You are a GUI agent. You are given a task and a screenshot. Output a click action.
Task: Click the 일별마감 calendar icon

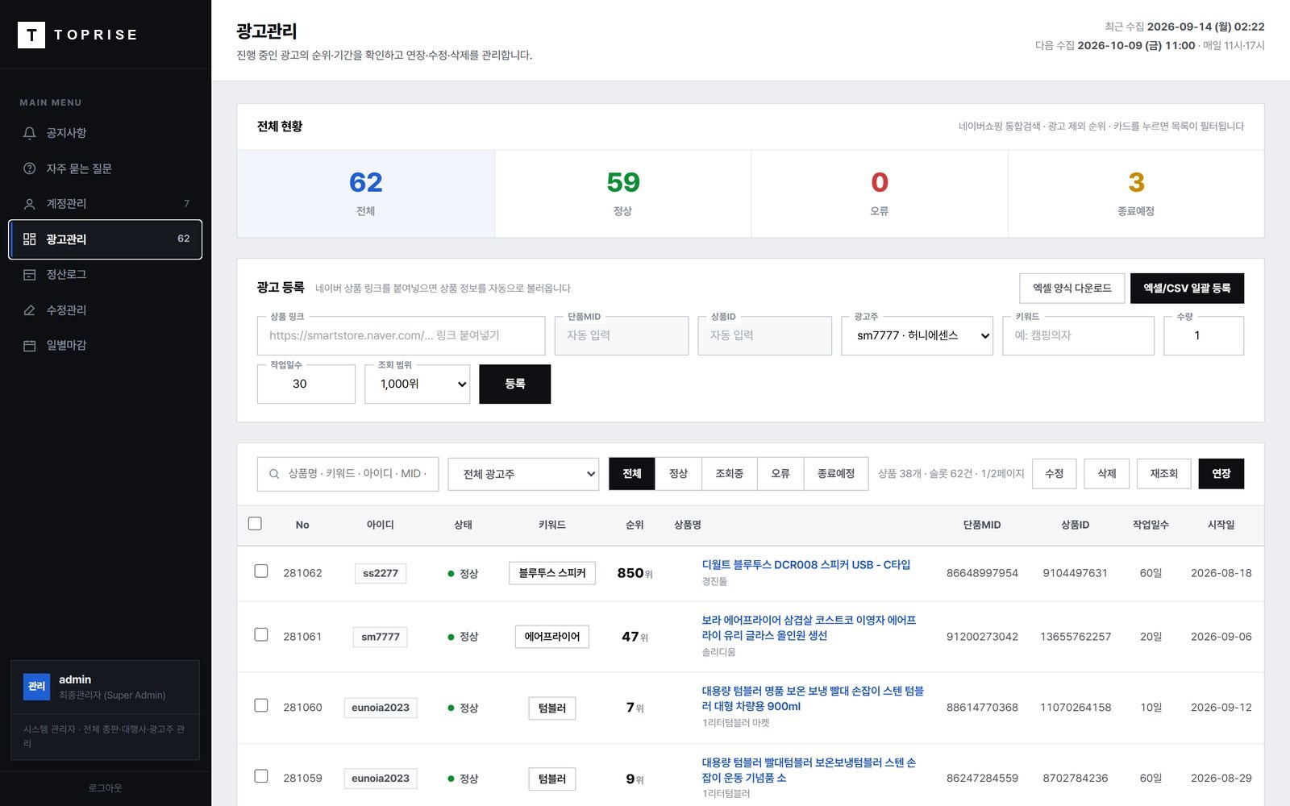[30, 346]
